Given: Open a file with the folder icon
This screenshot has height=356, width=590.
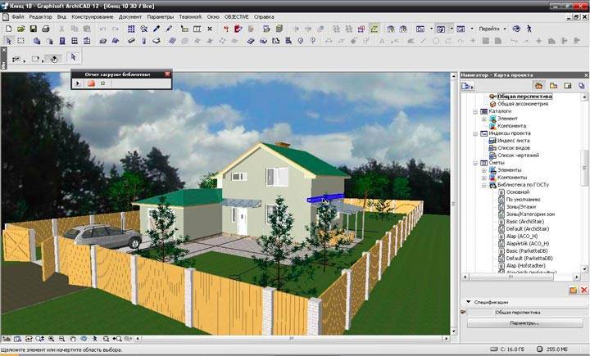Looking at the screenshot, I should click(20, 29).
